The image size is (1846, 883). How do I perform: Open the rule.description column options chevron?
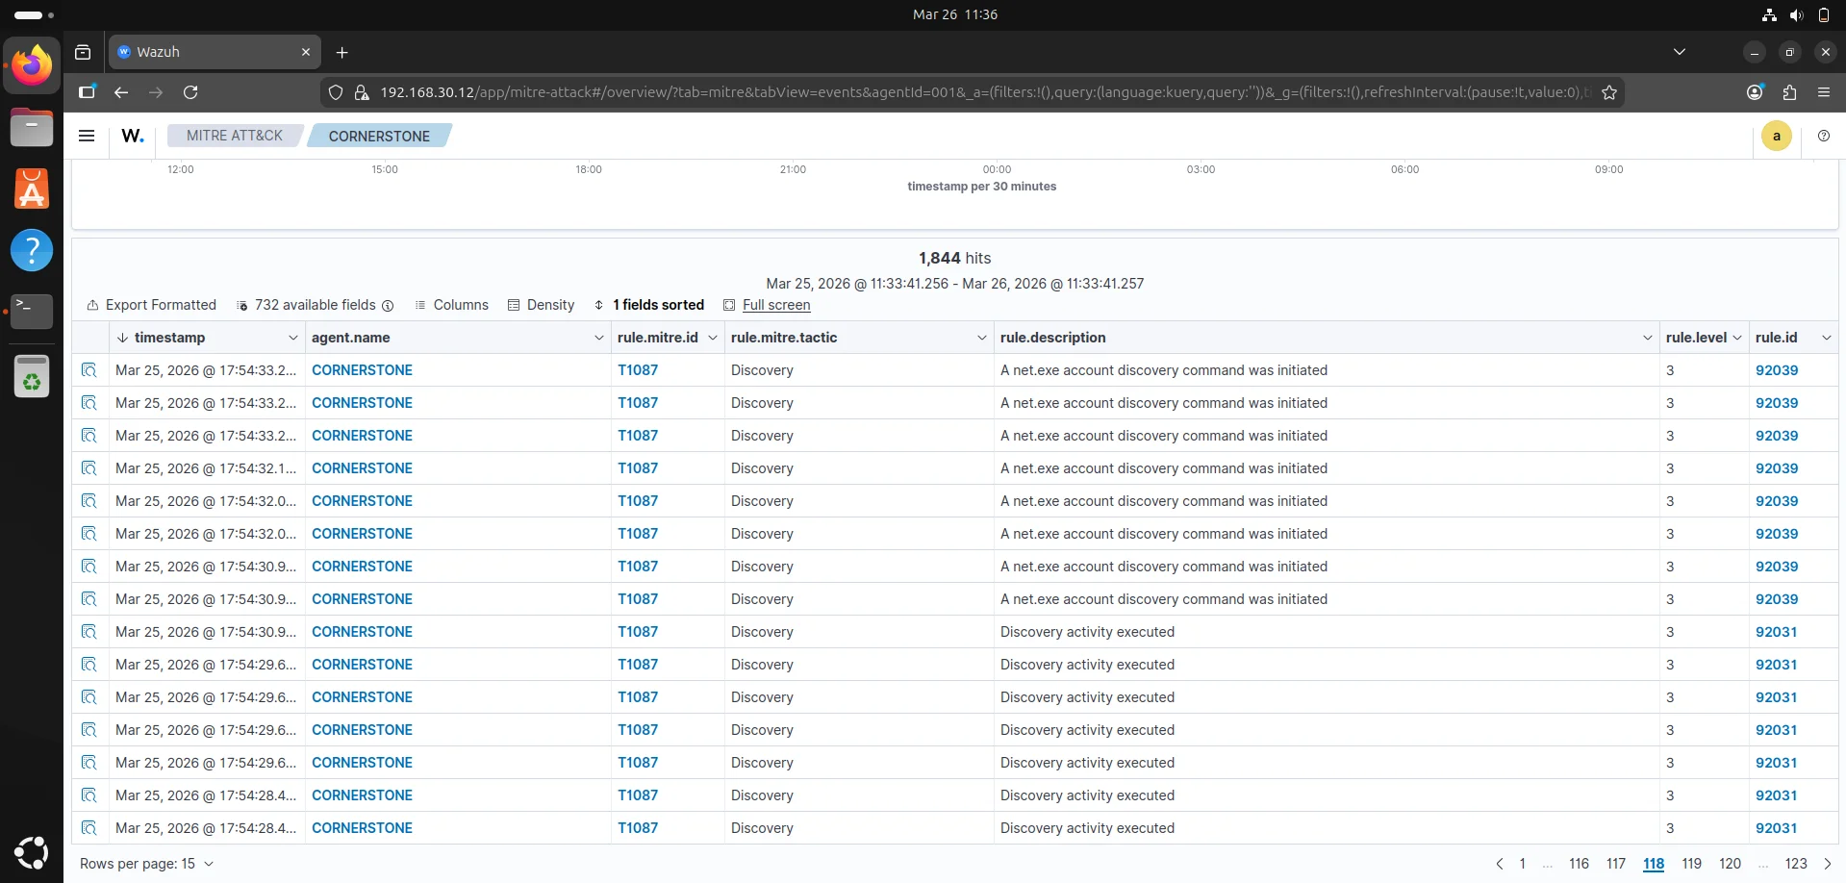[x=1647, y=338]
